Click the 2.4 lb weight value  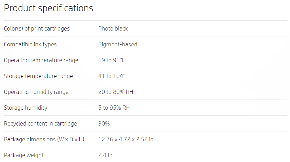[x=105, y=155]
